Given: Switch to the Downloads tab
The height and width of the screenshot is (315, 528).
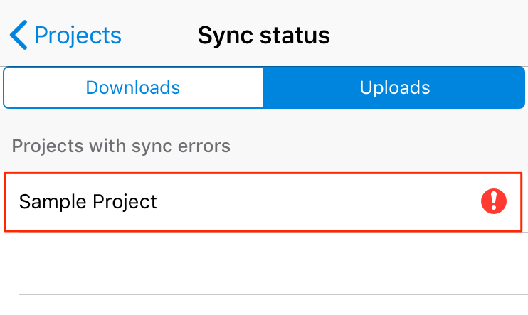Looking at the screenshot, I should tap(133, 87).
